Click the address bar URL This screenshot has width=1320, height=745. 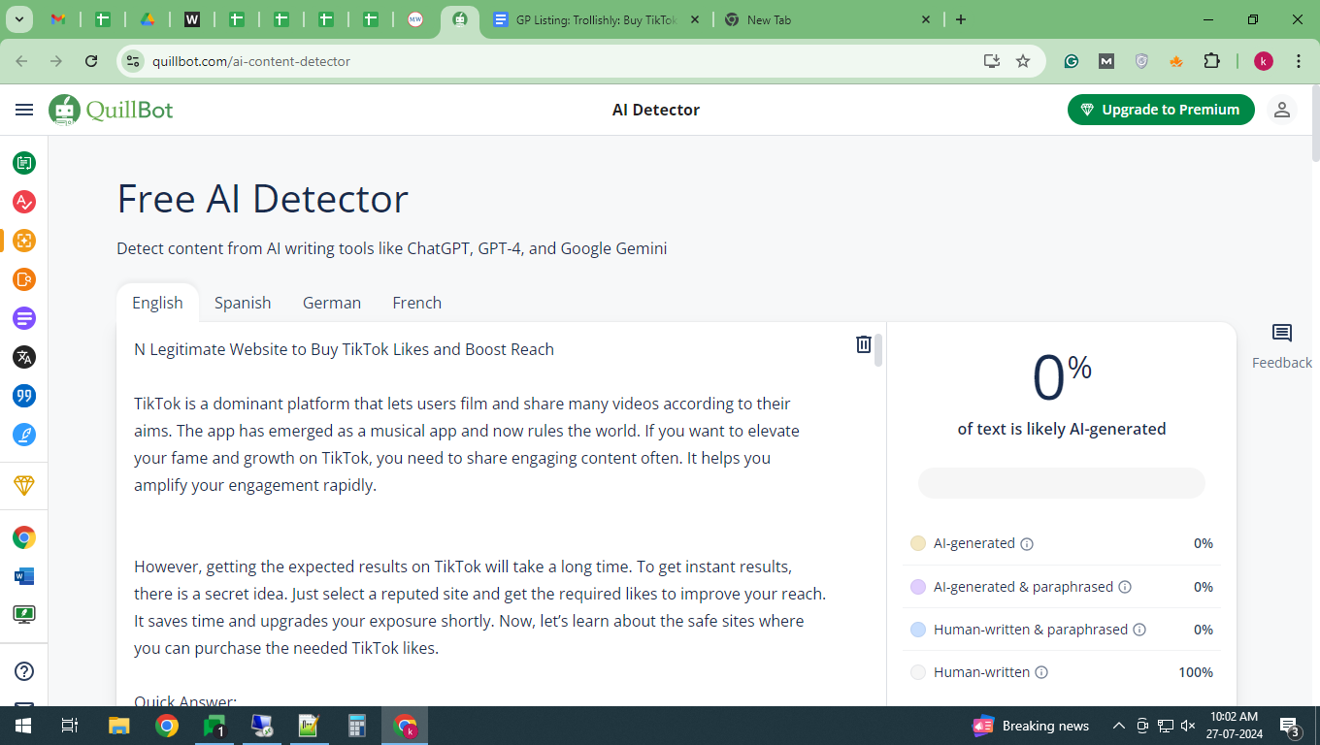coord(251,61)
